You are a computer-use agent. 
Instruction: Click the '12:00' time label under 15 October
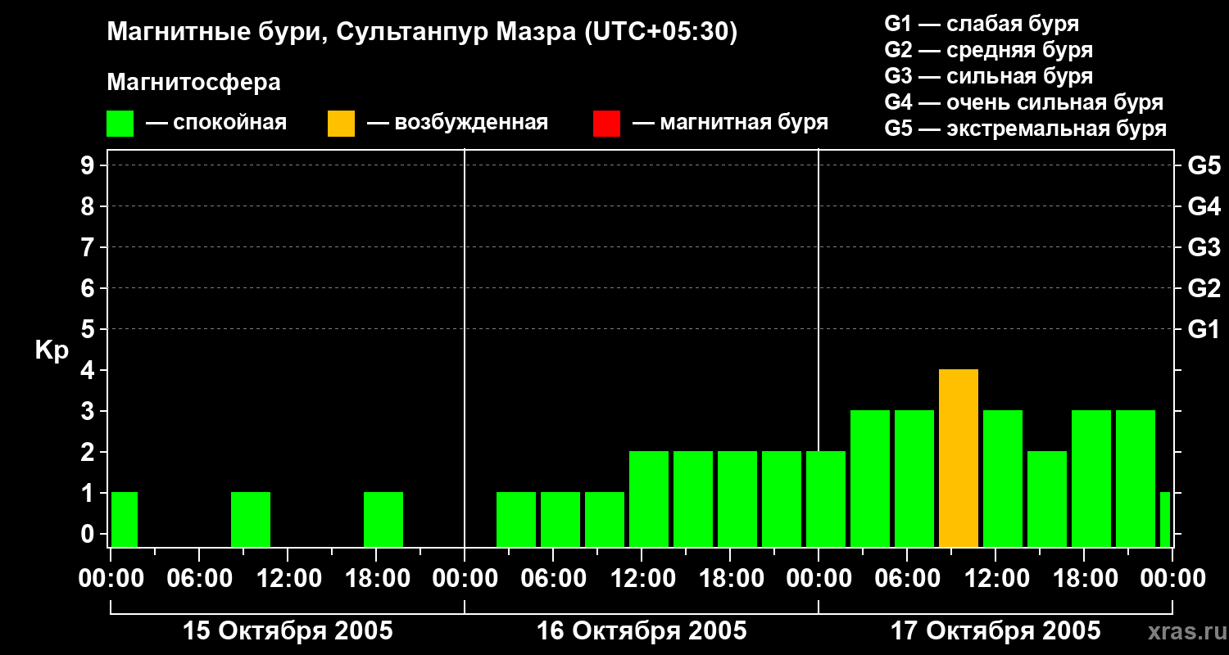pos(288,579)
